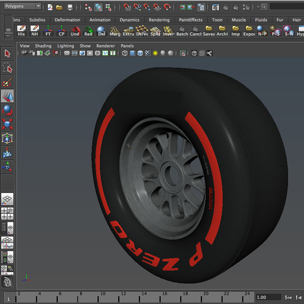Switch to Persp/Graph editor layout
Viewport: 304px width, 304px height.
point(7,242)
